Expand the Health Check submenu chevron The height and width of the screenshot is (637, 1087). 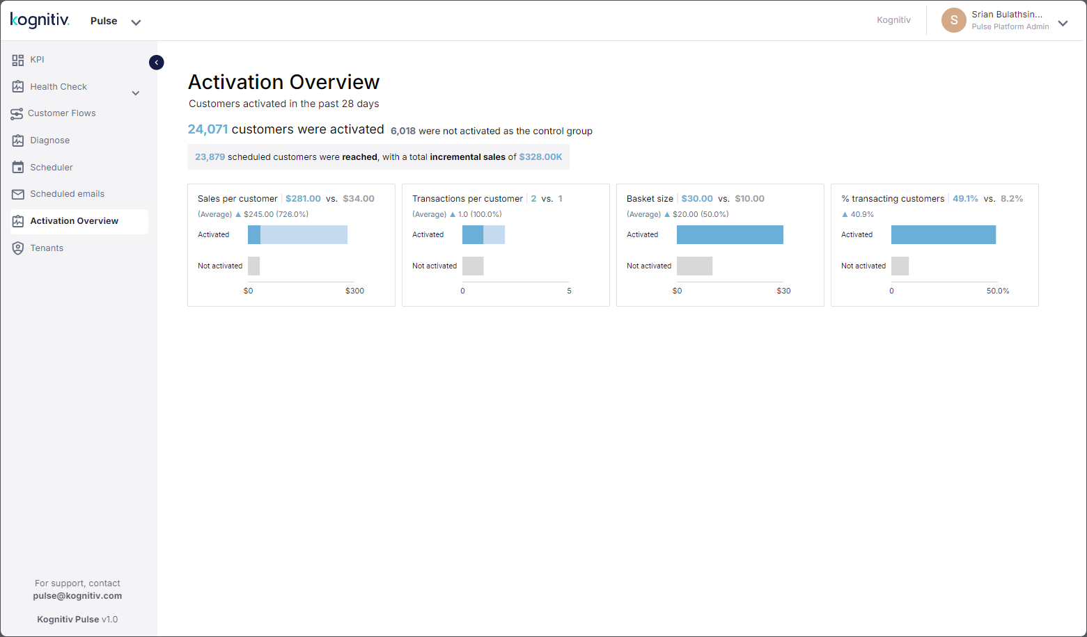[x=136, y=93]
